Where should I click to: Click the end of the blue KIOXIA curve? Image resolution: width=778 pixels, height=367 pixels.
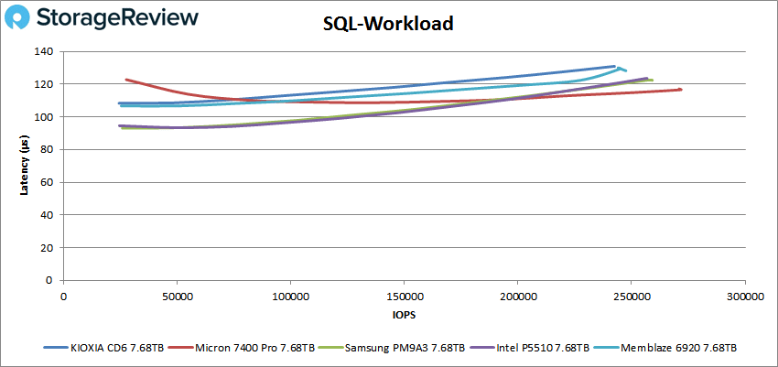pos(614,66)
